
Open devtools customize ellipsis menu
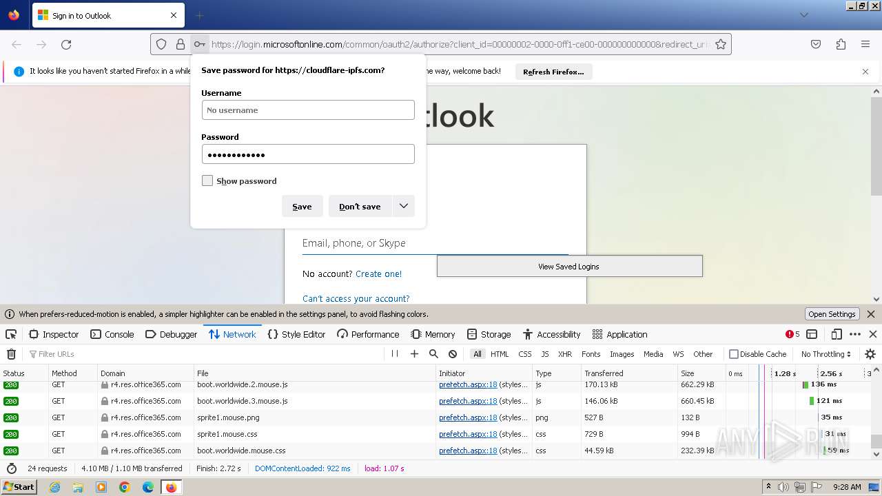pos(855,334)
